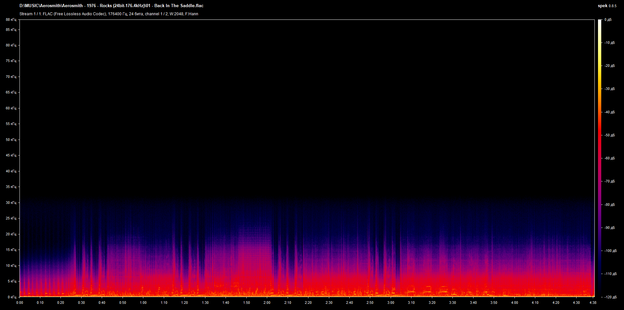Click the 88 кГц axis label

point(11,19)
